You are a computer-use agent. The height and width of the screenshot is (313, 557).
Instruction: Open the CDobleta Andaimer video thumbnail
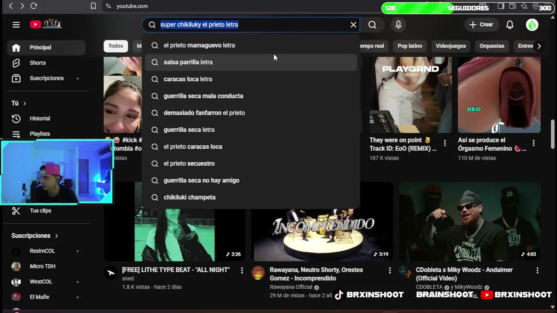pos(470,222)
